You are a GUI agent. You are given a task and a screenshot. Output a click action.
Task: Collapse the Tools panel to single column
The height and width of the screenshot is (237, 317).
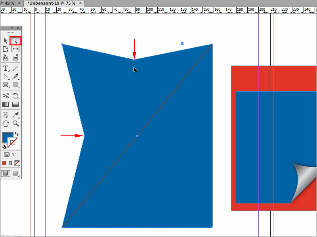coord(11,28)
